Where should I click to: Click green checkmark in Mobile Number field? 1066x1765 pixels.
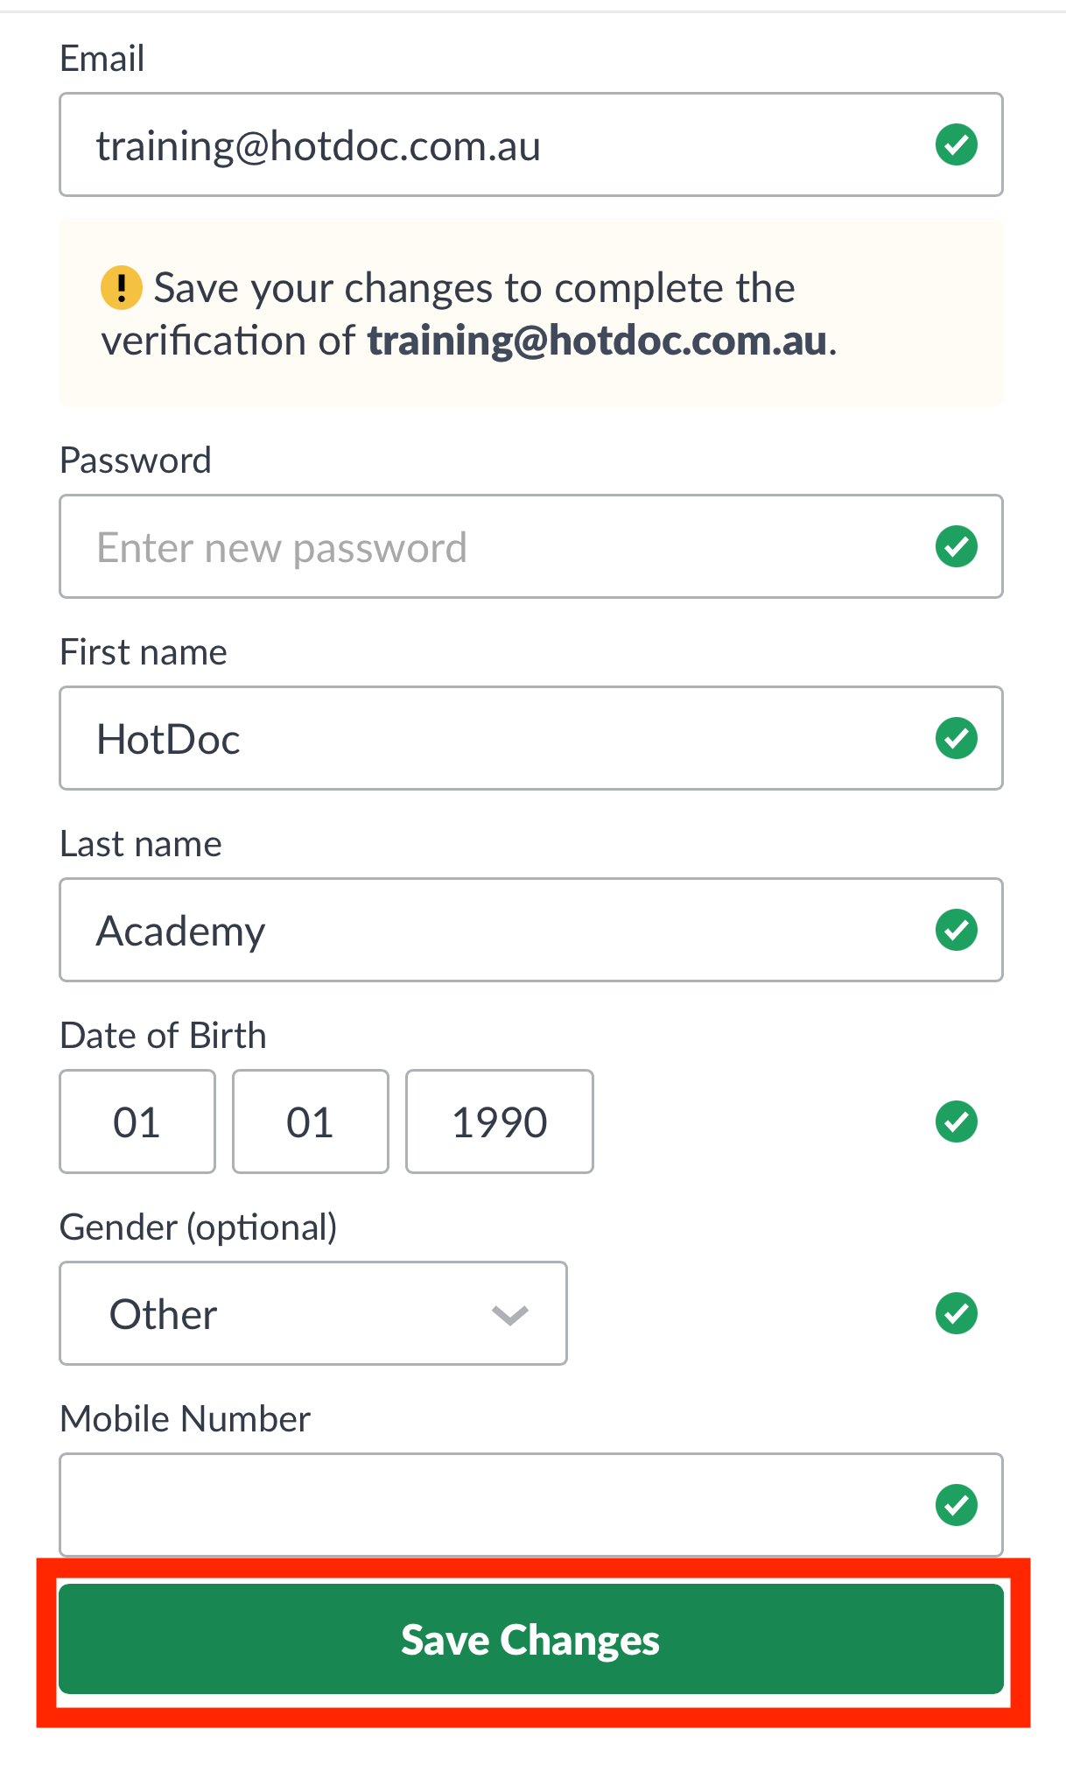tap(957, 1505)
